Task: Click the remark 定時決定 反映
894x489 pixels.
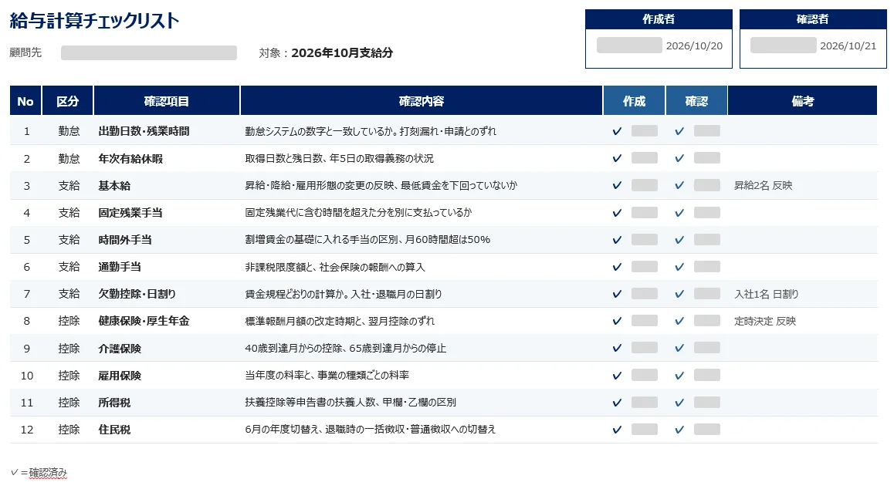Action: (x=765, y=321)
